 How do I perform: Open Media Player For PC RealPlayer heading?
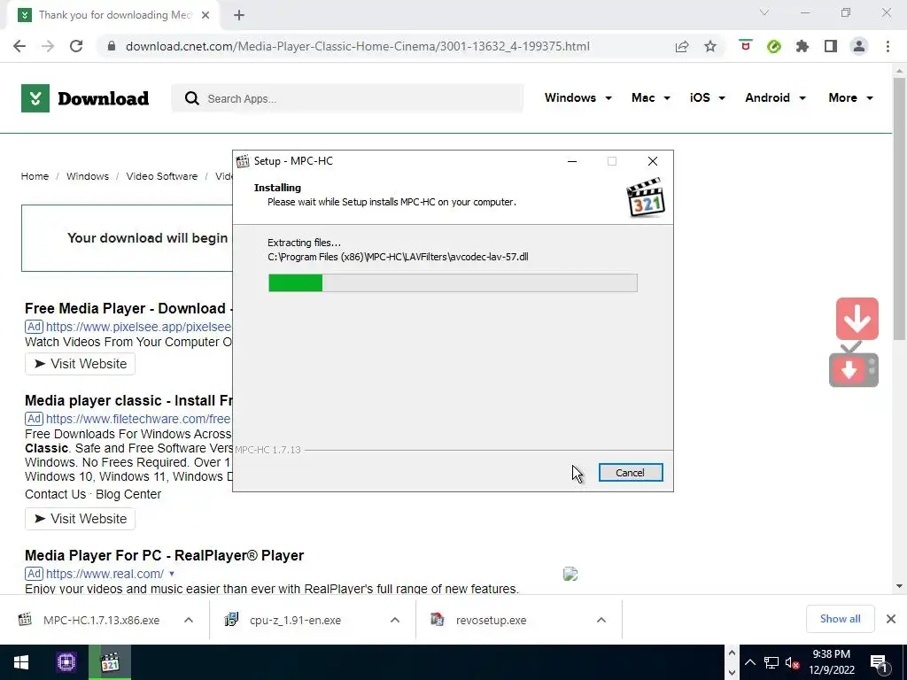[164, 556]
